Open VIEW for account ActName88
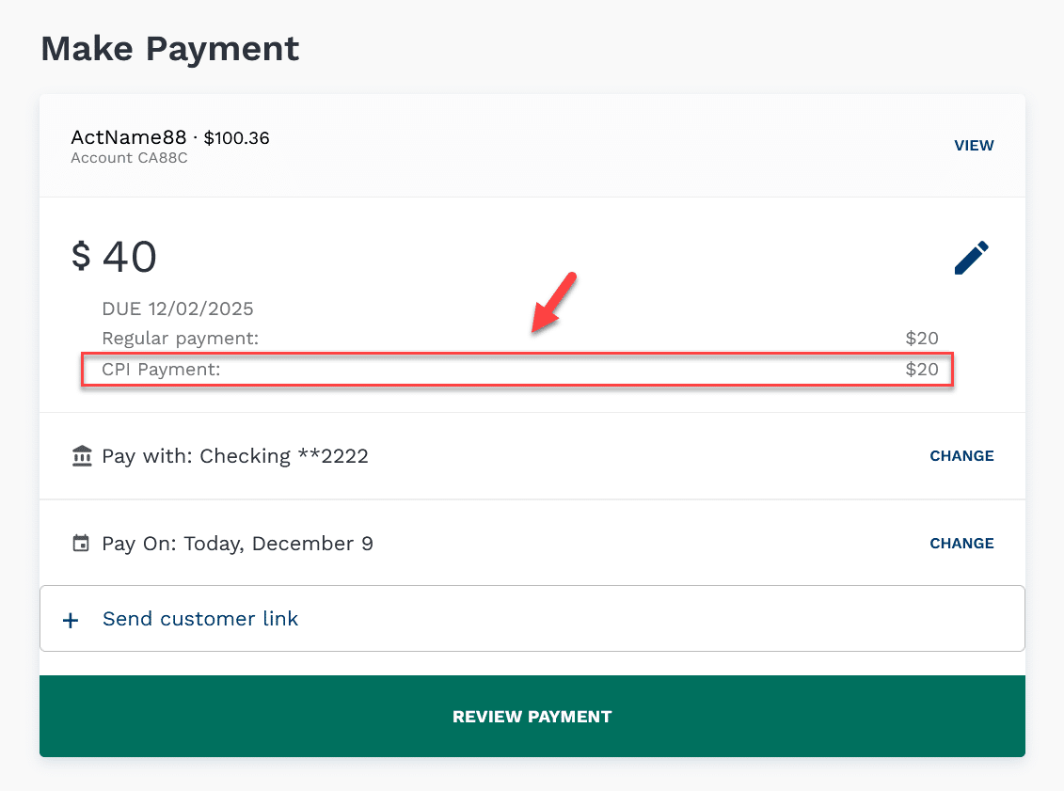This screenshot has width=1064, height=791. 974,146
